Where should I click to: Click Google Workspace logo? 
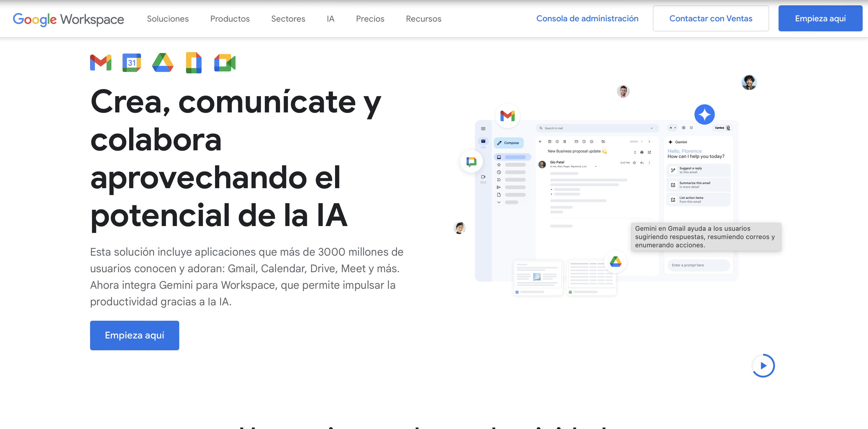pos(68,19)
